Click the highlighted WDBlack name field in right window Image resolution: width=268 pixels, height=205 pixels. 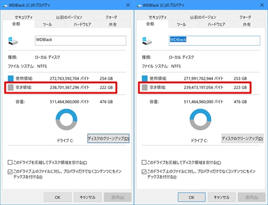pyautogui.click(x=214, y=41)
